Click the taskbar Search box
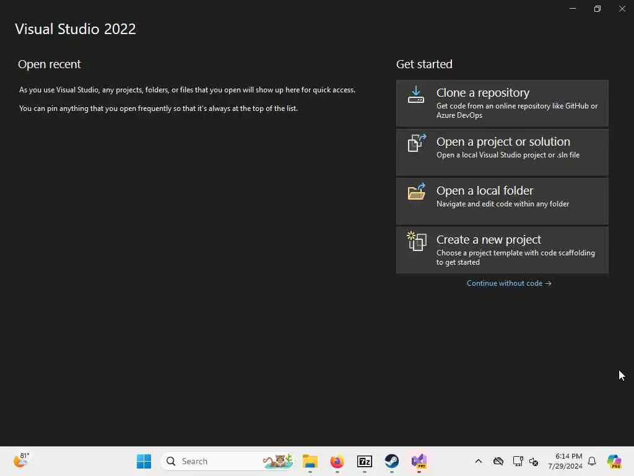The image size is (634, 476). pyautogui.click(x=227, y=461)
